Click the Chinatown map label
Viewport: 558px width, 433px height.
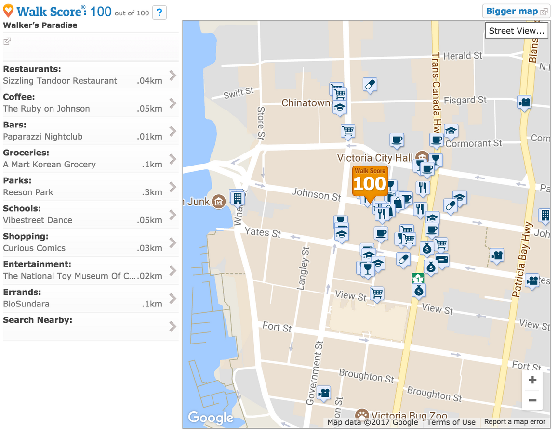tap(306, 103)
